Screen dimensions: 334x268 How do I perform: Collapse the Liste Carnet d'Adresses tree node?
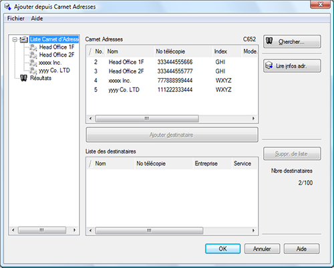coord(15,40)
